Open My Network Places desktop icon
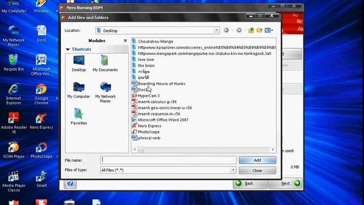 (x=14, y=36)
